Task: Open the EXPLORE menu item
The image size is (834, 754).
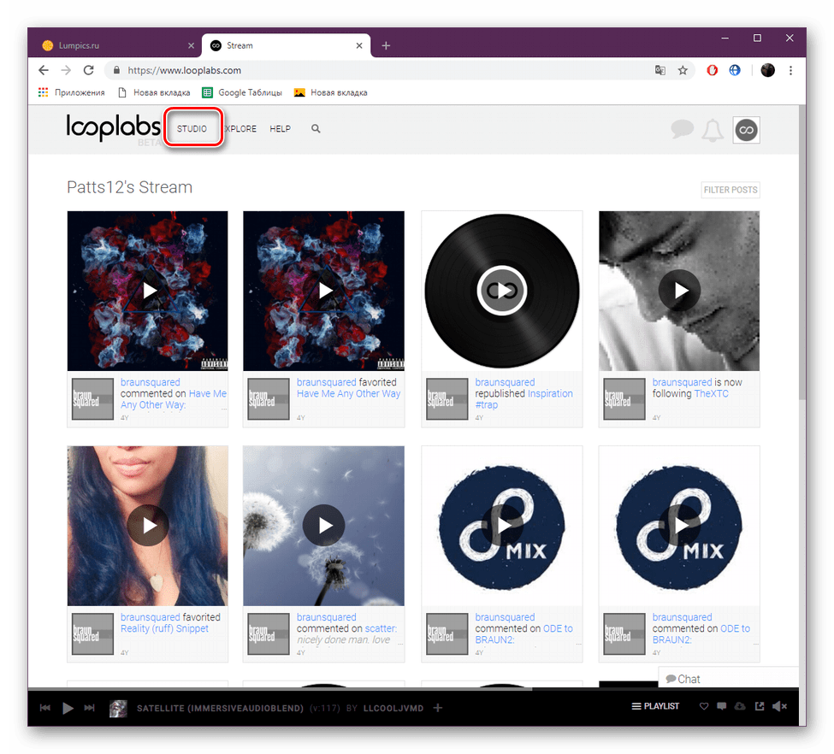Action: click(x=240, y=129)
